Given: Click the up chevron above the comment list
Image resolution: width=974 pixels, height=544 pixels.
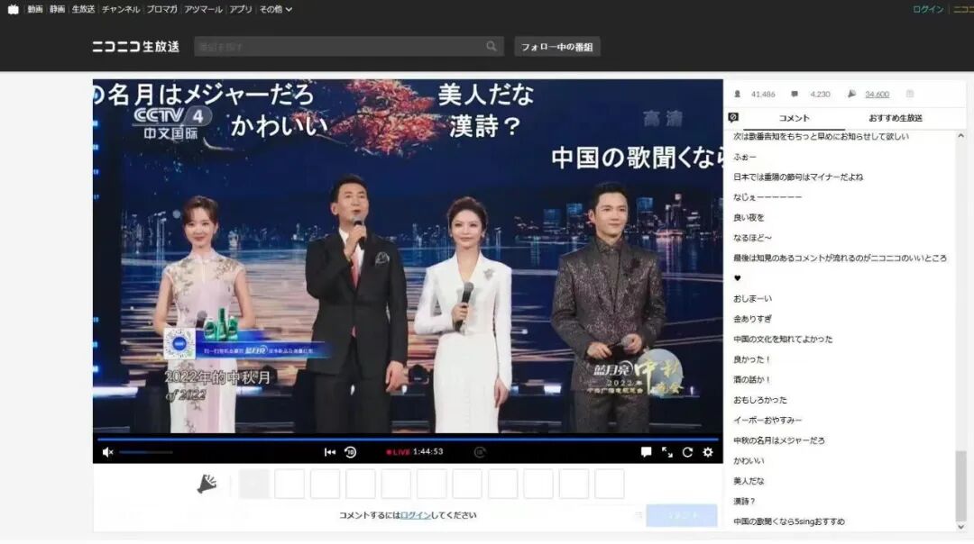Looking at the screenshot, I should point(960,136).
